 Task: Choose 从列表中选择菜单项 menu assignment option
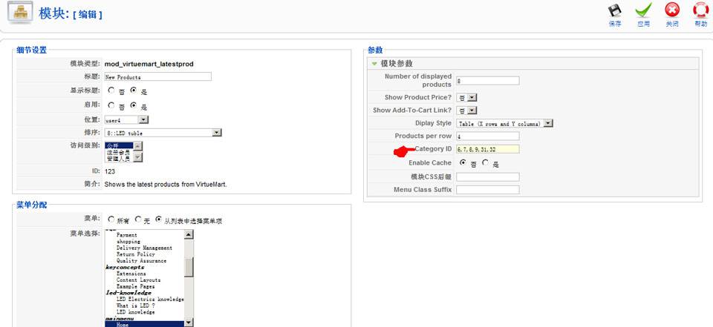click(158, 219)
